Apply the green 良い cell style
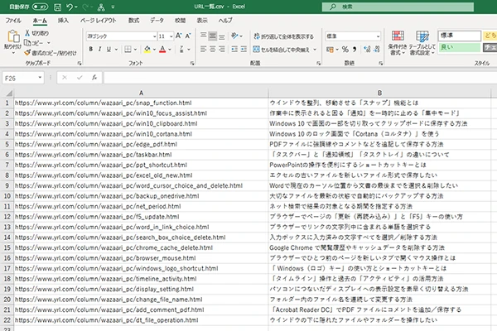The image size is (497, 331). [460, 47]
